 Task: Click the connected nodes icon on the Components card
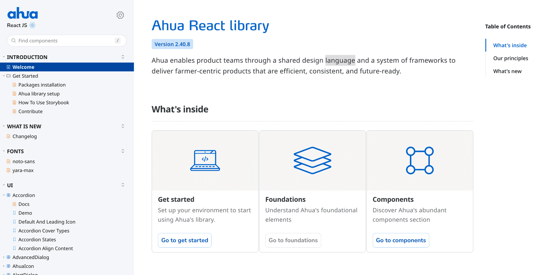coord(420,160)
